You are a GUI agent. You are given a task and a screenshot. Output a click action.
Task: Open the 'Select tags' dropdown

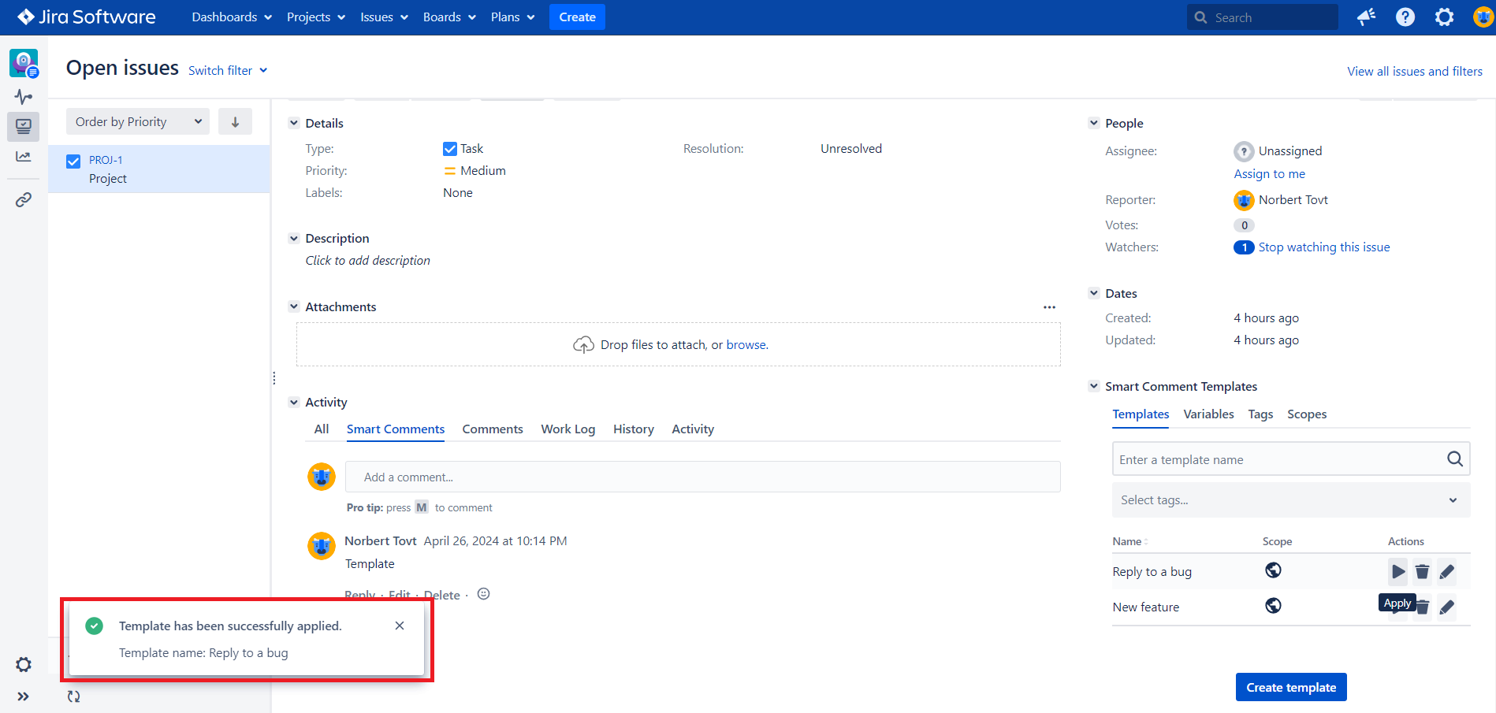click(1290, 499)
